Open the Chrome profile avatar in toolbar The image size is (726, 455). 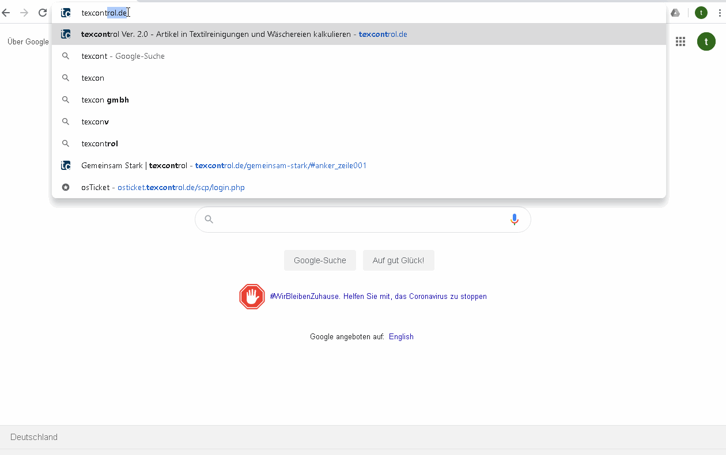tap(701, 13)
